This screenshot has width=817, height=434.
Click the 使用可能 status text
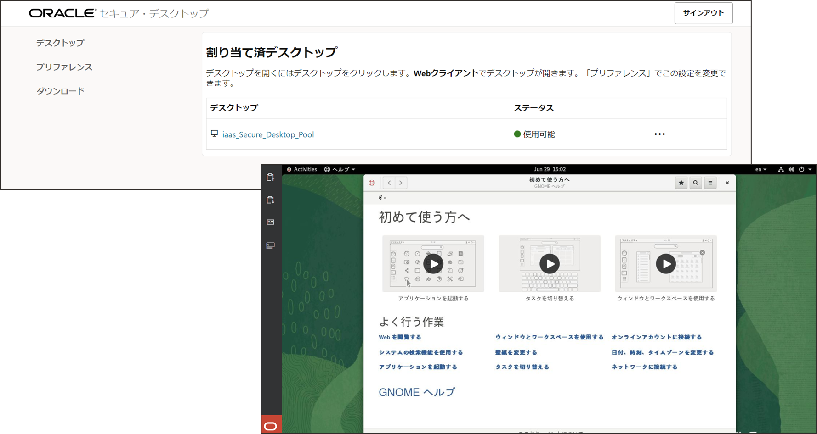pos(539,134)
